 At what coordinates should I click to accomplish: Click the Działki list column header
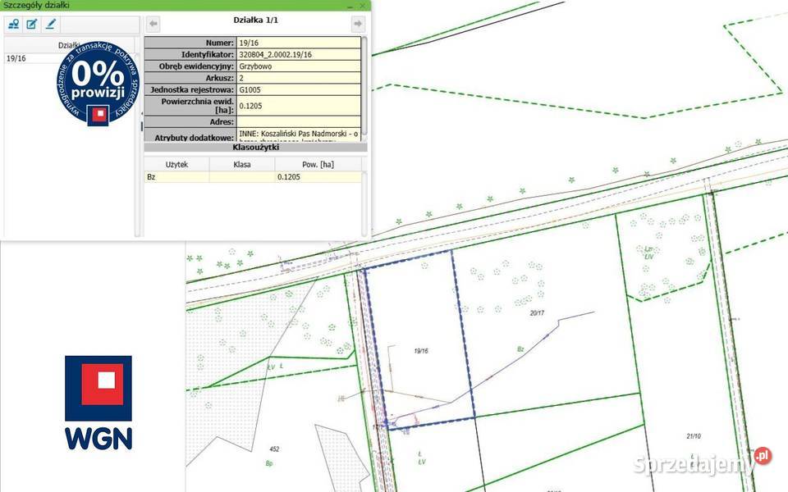pos(69,45)
